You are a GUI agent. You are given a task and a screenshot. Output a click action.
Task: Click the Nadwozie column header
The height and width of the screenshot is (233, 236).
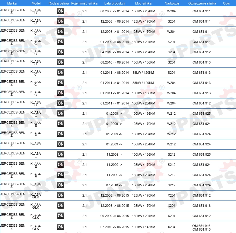click(172, 3)
